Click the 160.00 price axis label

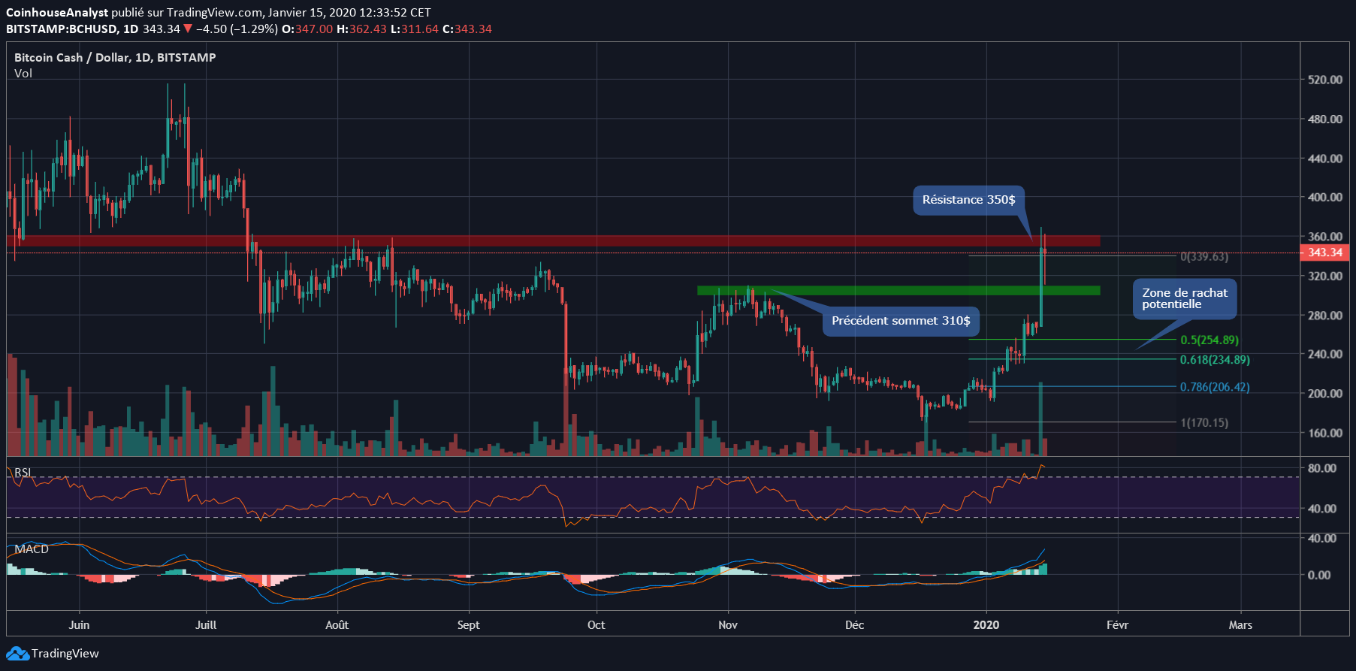click(x=1325, y=433)
